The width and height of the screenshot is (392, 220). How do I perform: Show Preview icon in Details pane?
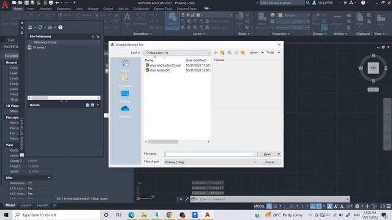click(92, 105)
